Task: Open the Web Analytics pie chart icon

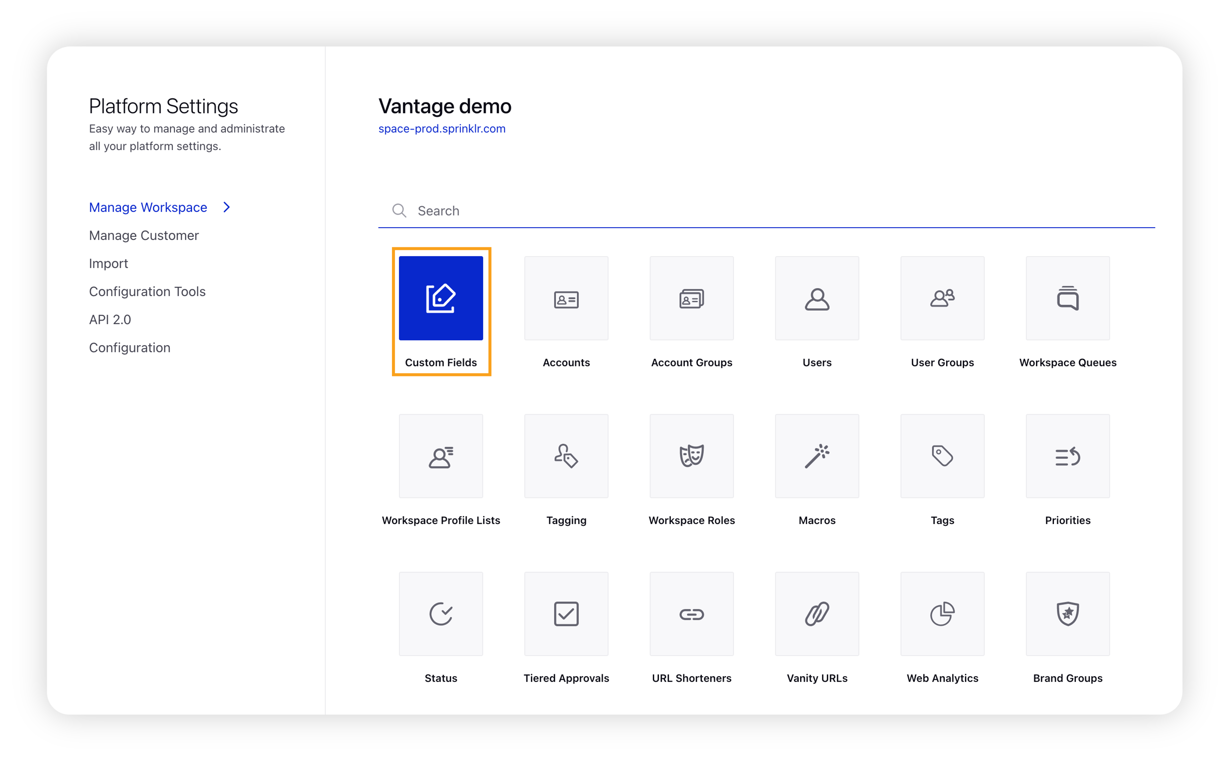Action: [x=942, y=614]
